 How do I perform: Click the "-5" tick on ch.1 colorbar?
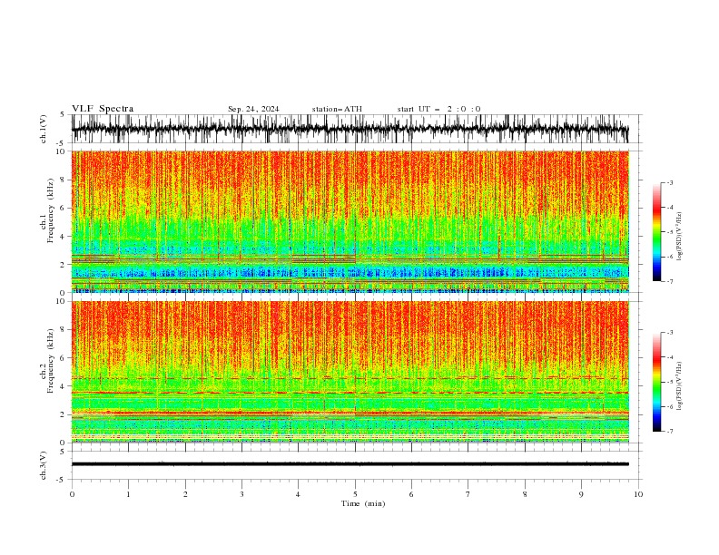(669, 232)
